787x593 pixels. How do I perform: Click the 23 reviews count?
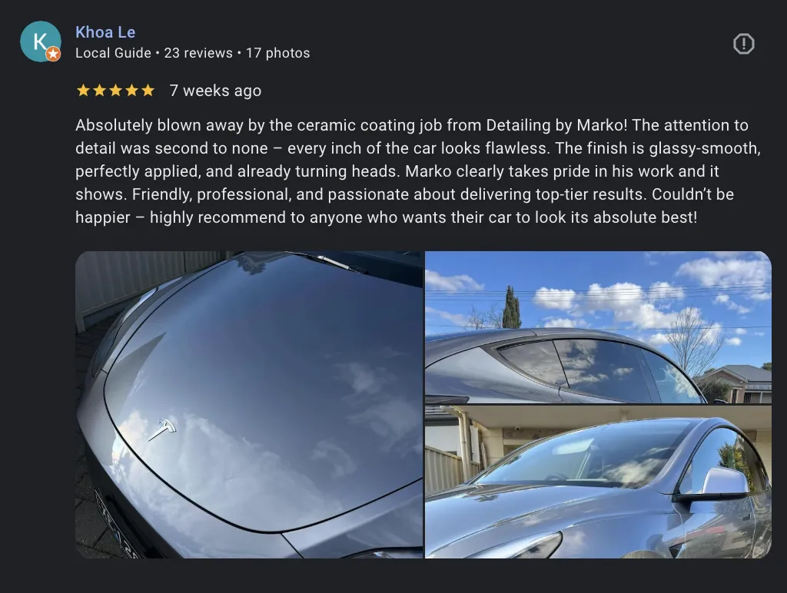(x=198, y=53)
